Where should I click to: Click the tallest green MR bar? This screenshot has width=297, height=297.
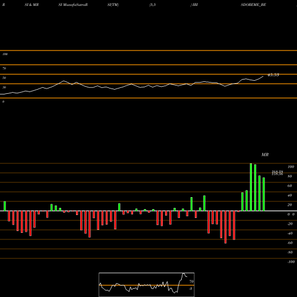coord(251,187)
